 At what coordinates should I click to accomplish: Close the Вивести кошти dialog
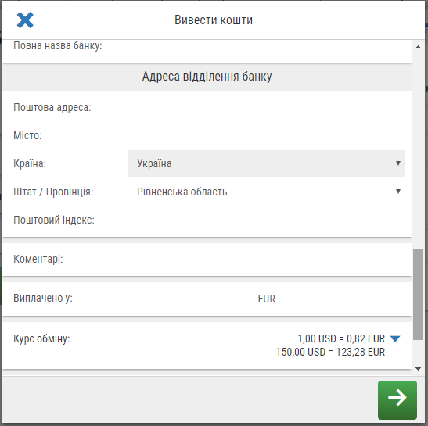(25, 20)
